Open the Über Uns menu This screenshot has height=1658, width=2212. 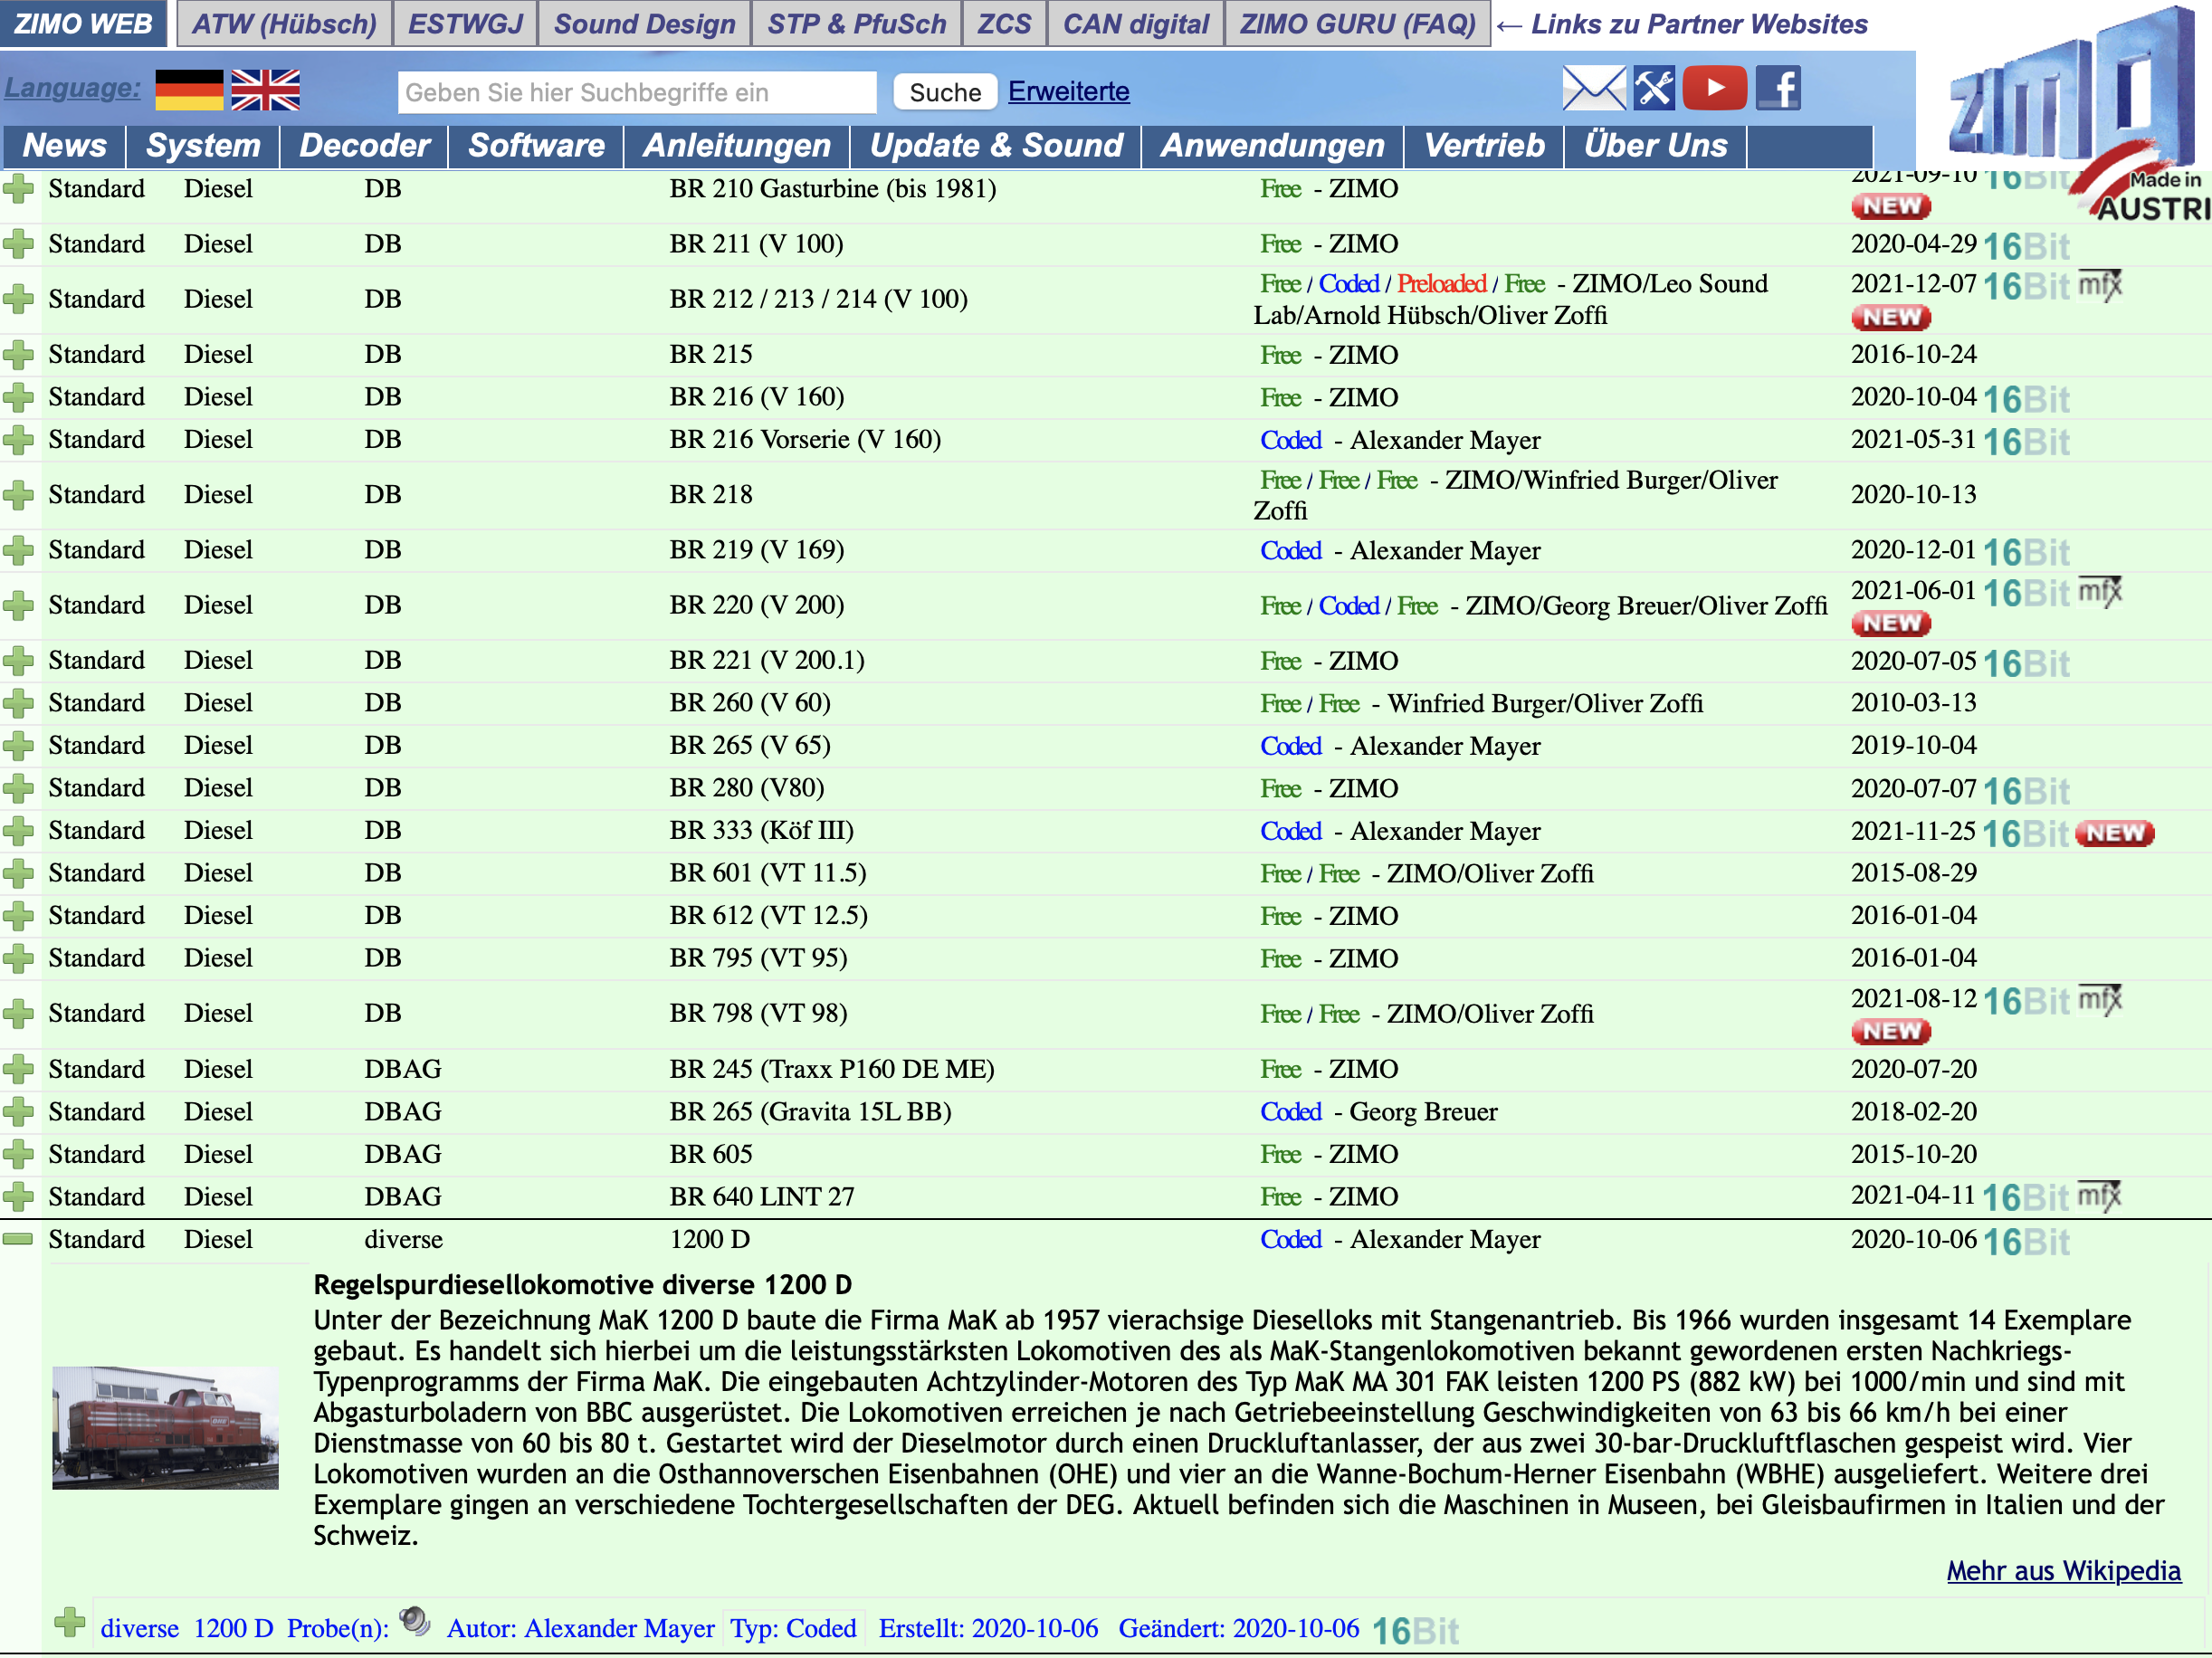(1655, 146)
